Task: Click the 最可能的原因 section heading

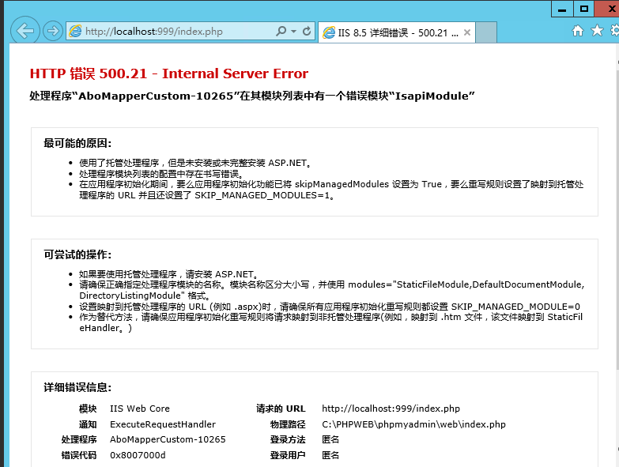Action: (x=77, y=143)
